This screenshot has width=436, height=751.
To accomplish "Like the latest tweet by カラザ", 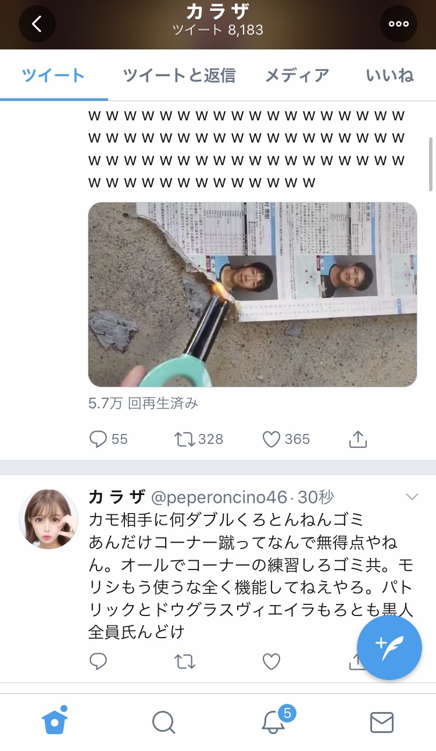I will [271, 661].
